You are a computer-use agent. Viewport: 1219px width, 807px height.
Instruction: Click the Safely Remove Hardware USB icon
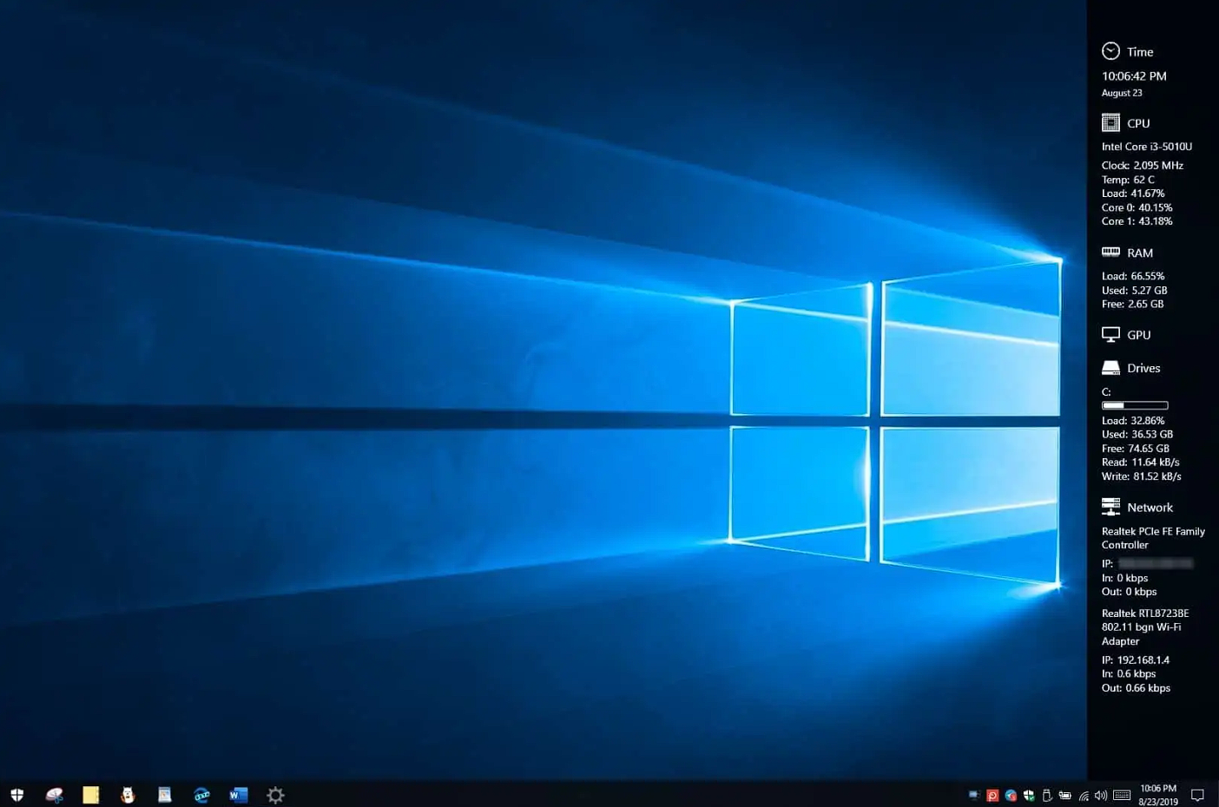coord(1047,795)
